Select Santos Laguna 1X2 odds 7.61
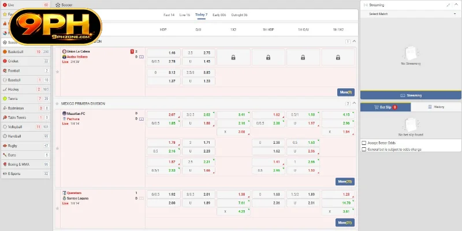 [x=233, y=203]
